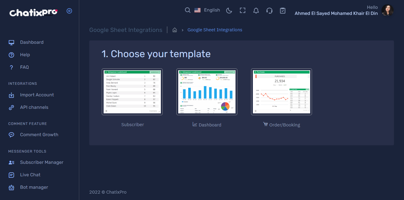
Task: Click the INTEGRATIONS section heading
Action: tap(23, 84)
